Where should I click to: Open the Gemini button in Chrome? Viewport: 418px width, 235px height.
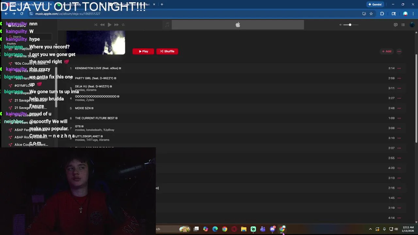[375, 5]
